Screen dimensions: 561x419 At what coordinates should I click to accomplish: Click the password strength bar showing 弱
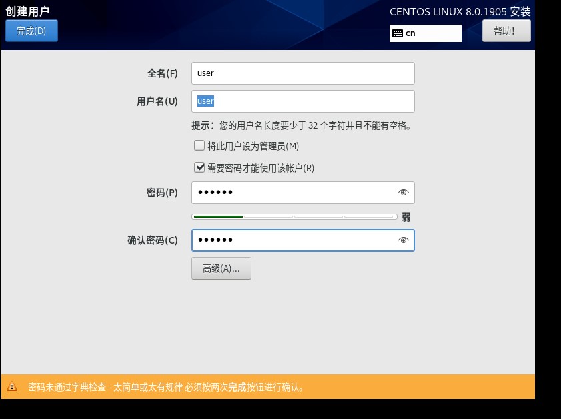click(x=294, y=216)
